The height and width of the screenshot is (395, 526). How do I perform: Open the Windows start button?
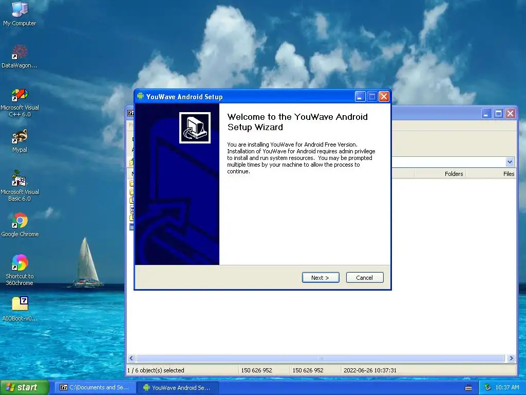(x=24, y=387)
